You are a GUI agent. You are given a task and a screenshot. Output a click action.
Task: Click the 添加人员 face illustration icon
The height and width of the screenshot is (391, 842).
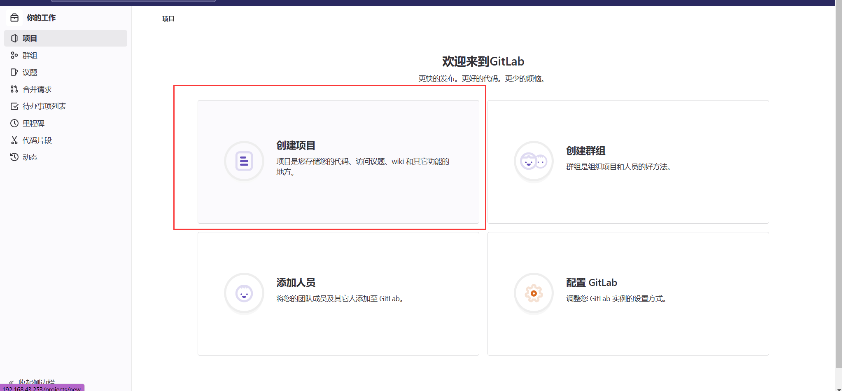coord(244,293)
